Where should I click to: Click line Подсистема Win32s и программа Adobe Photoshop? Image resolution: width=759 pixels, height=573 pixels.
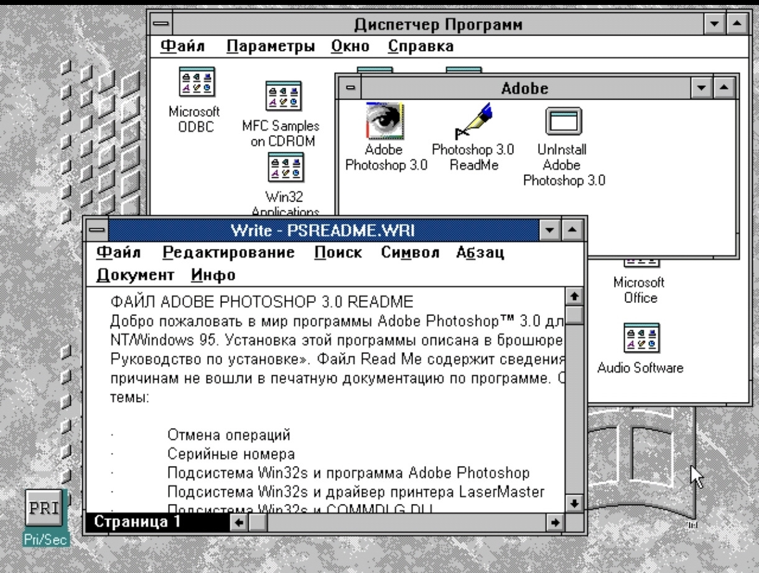coord(348,473)
